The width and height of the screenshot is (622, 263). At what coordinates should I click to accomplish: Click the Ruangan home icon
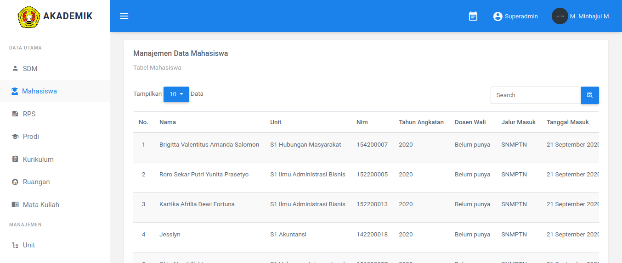pyautogui.click(x=15, y=182)
